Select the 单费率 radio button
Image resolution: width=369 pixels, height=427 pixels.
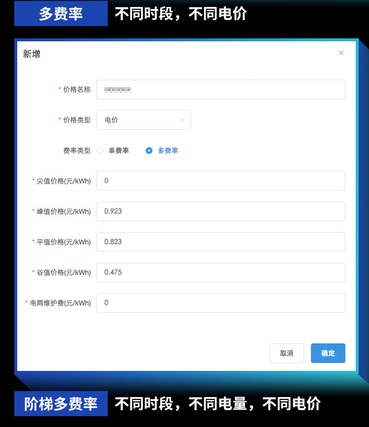pyautogui.click(x=100, y=151)
